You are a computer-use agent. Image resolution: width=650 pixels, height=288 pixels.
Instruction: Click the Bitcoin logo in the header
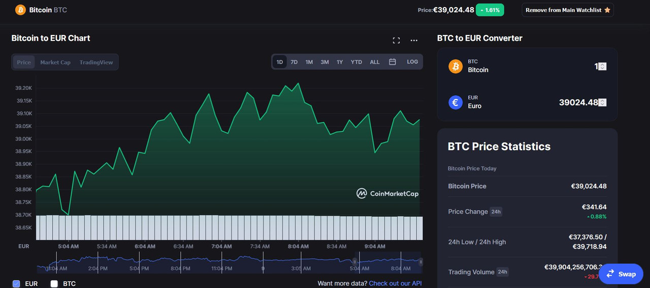click(20, 10)
